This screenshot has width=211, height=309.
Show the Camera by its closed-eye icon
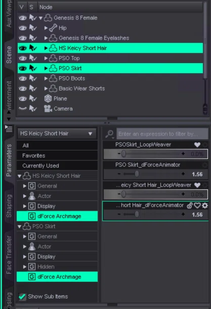[x=23, y=109]
